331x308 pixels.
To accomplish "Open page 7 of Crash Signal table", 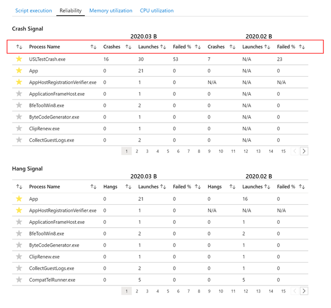I will click(x=188, y=151).
